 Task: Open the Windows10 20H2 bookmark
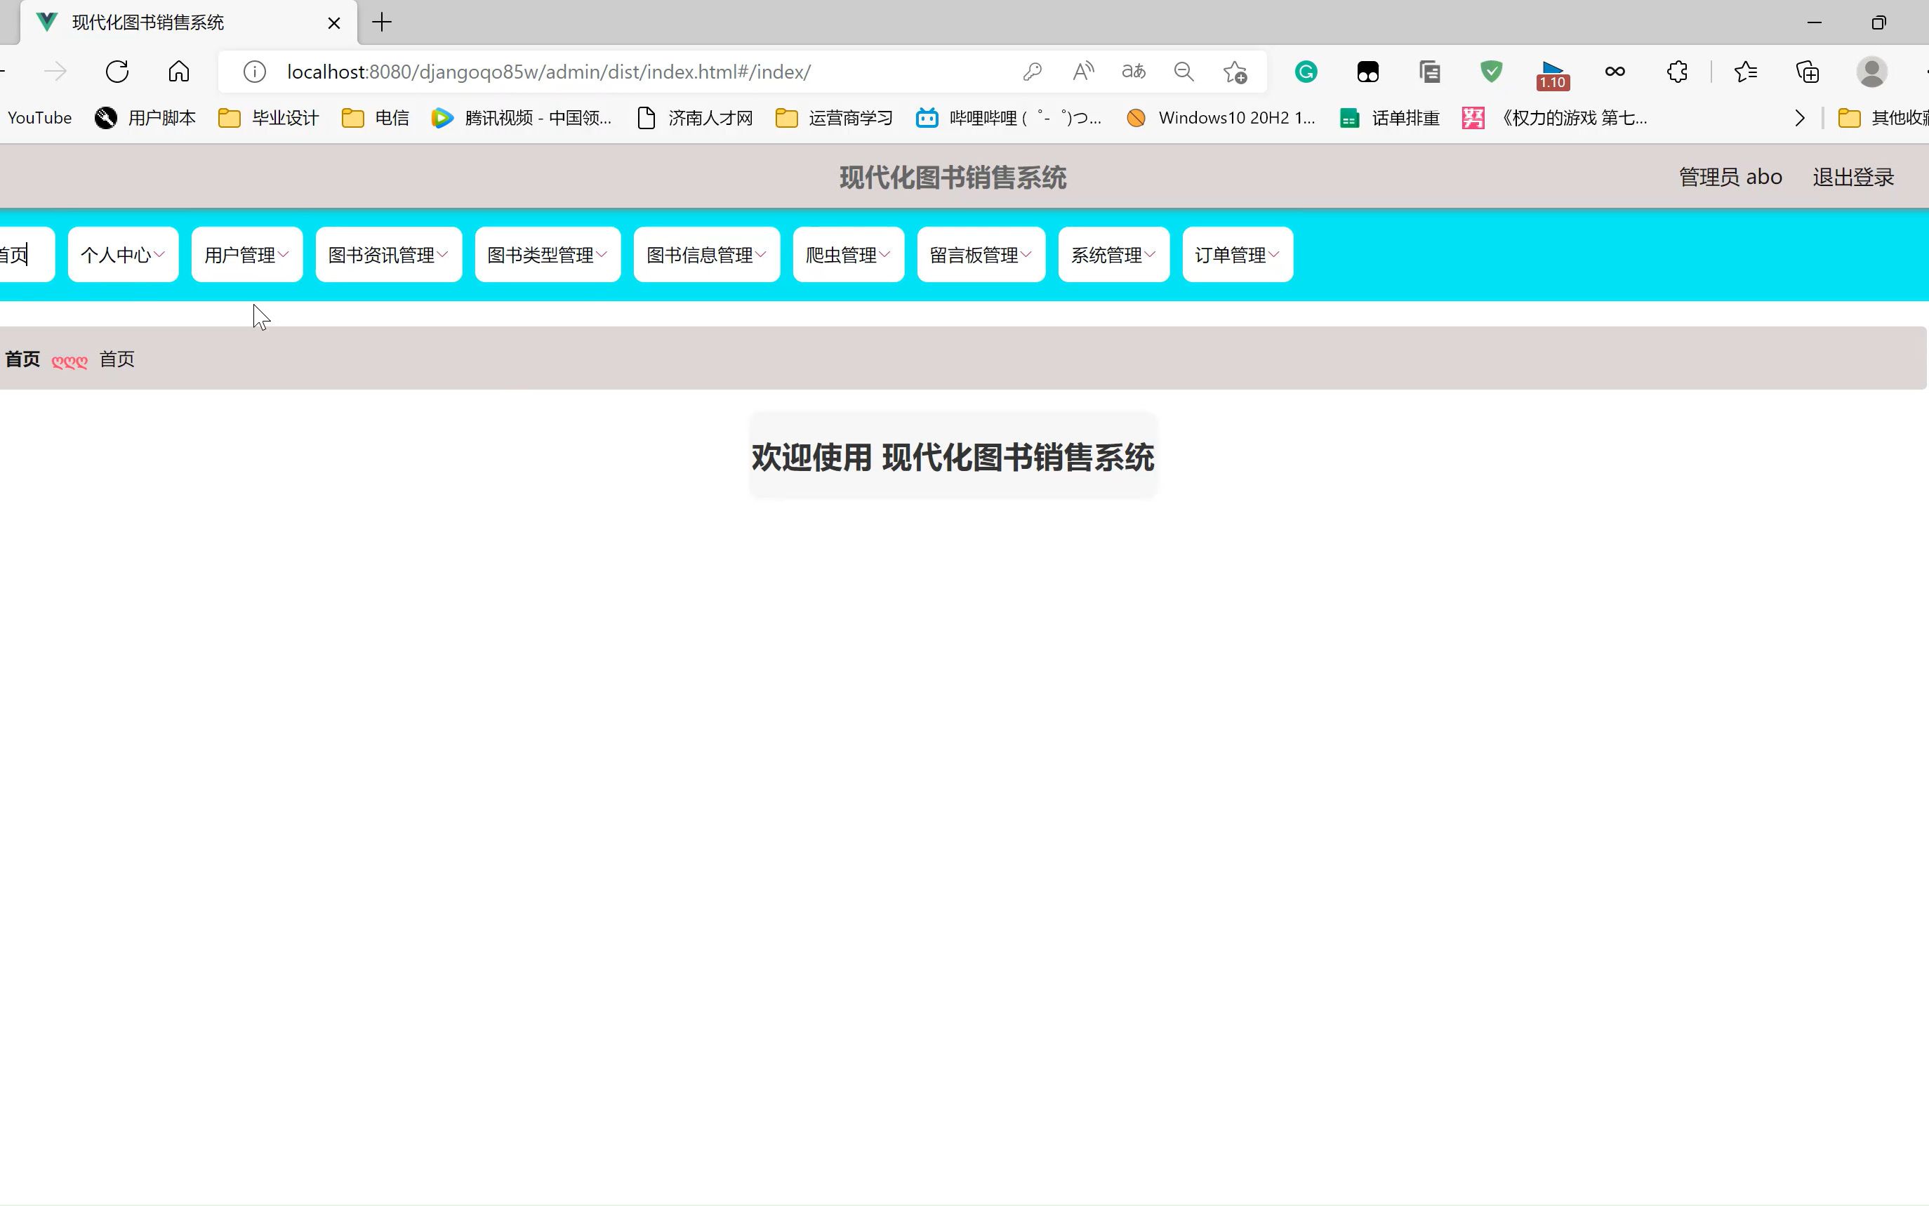pos(1220,118)
